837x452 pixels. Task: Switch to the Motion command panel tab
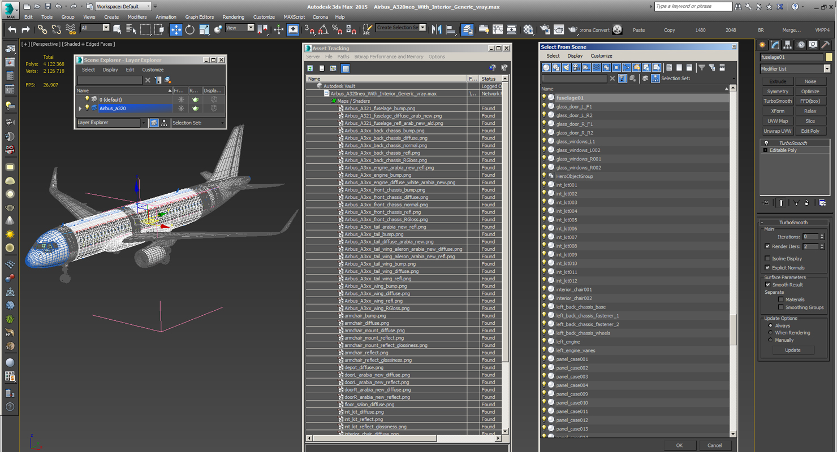pyautogui.click(x=801, y=45)
